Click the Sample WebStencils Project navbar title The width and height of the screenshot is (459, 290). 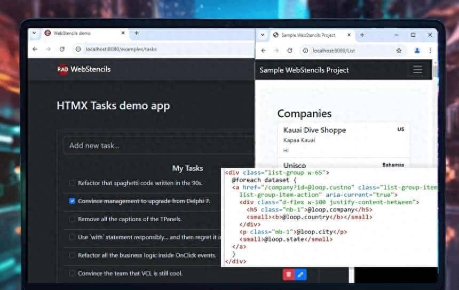click(304, 70)
